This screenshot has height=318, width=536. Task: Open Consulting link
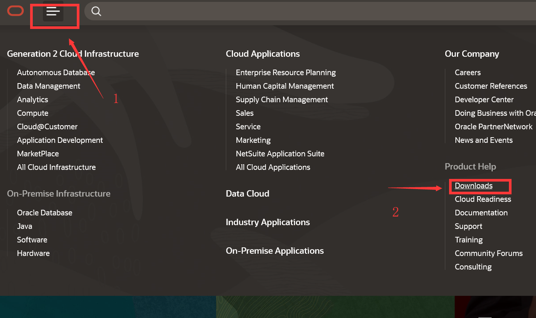[x=473, y=267]
